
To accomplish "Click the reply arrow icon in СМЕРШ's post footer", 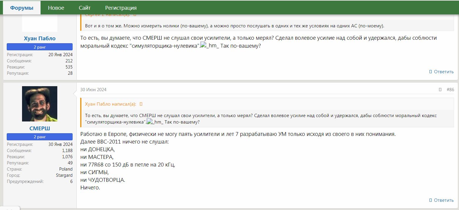I will pyautogui.click(x=431, y=200).
